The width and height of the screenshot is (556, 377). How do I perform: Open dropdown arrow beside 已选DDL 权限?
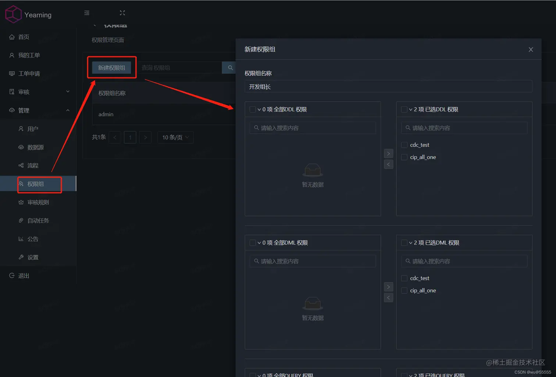click(x=411, y=109)
